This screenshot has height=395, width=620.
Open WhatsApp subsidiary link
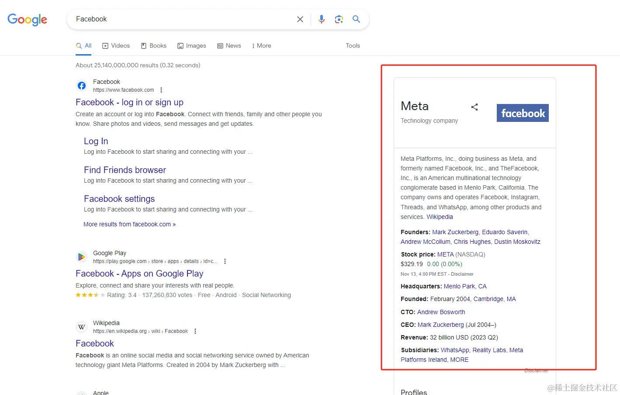(x=455, y=350)
